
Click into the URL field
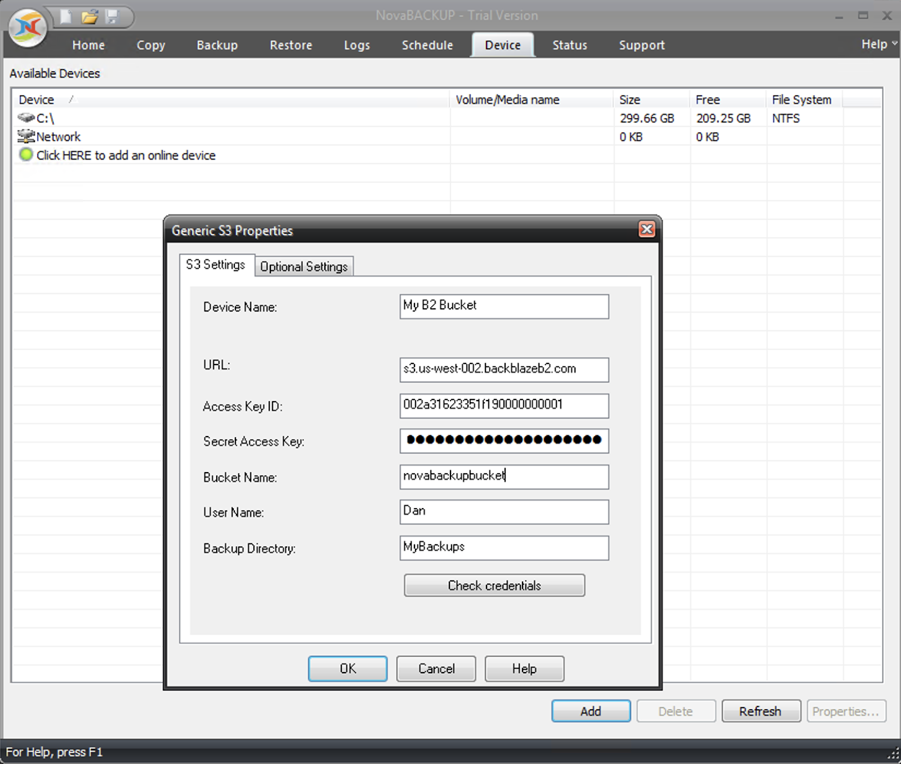click(504, 370)
